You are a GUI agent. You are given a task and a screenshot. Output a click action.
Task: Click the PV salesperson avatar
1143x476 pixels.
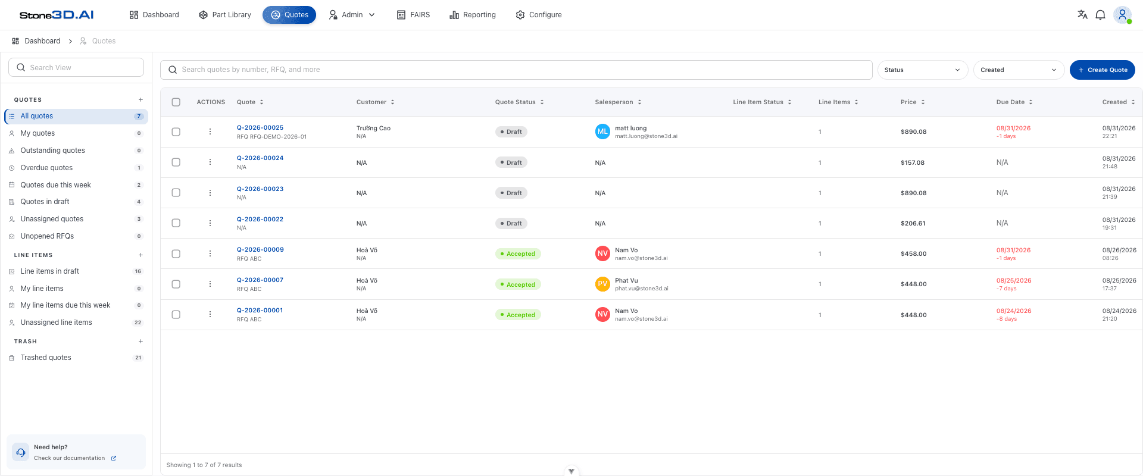602,284
